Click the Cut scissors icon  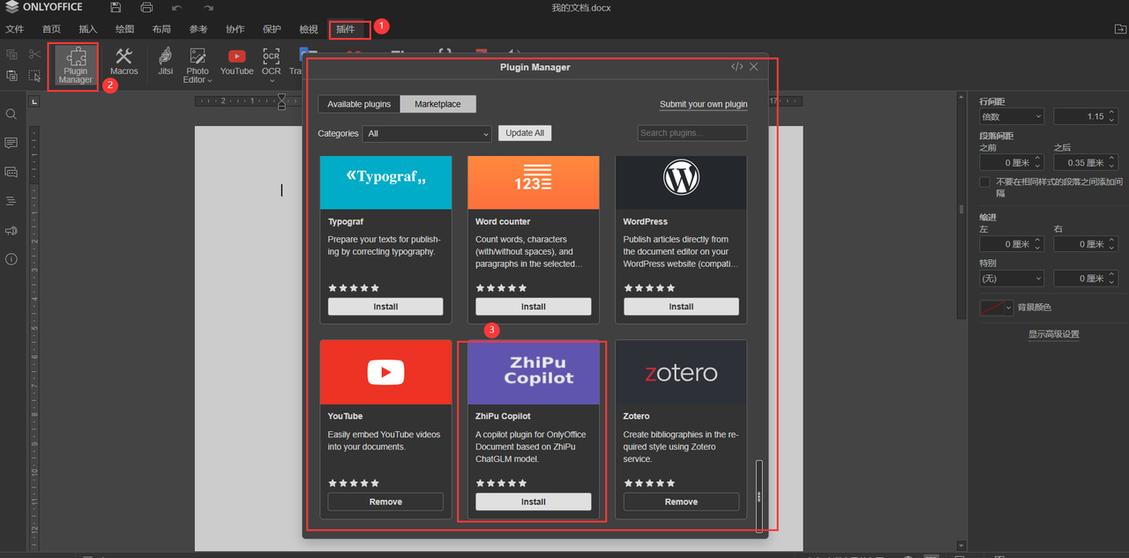coord(35,55)
